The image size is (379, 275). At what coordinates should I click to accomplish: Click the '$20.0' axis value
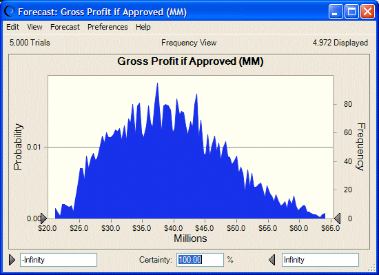(48, 228)
